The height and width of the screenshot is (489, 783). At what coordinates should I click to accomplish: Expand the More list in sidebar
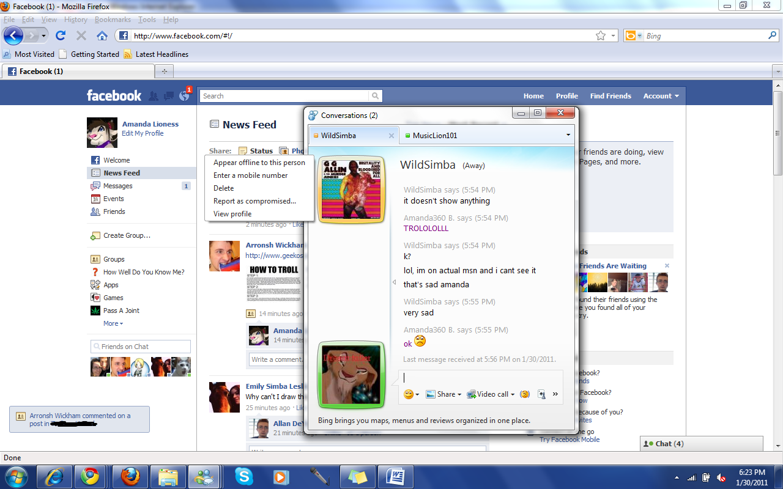(113, 323)
